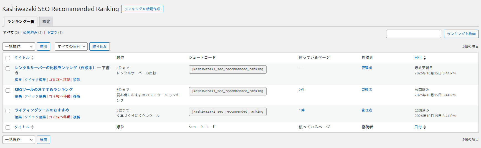
Task: Select shortcode field in SEOツール row
Action: (228, 91)
